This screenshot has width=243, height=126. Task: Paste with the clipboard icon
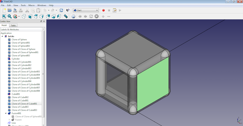[38, 10]
